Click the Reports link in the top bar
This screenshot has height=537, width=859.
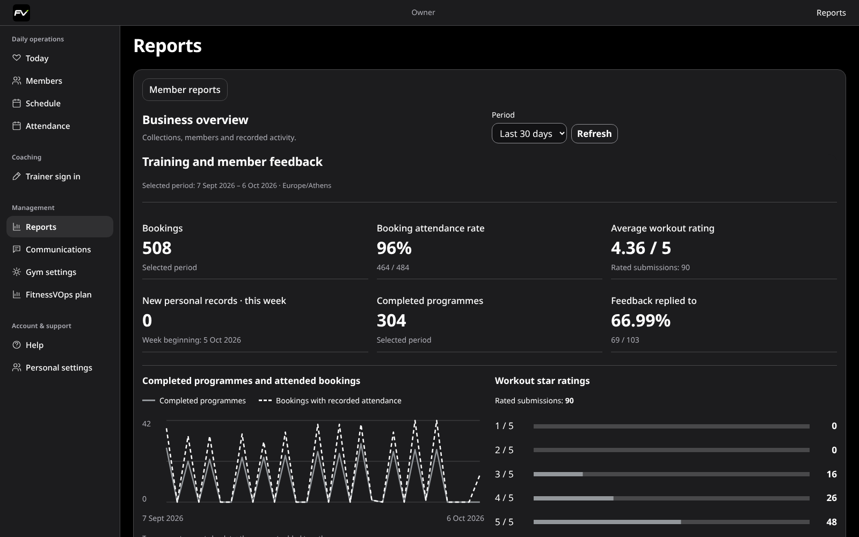click(x=831, y=13)
